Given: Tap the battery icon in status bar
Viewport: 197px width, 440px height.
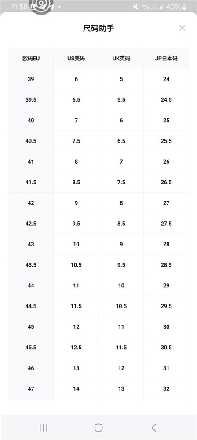Looking at the screenshot, I should 185,7.
